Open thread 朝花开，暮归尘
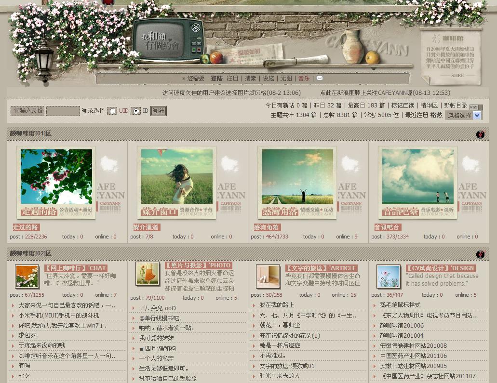 pos(280,325)
